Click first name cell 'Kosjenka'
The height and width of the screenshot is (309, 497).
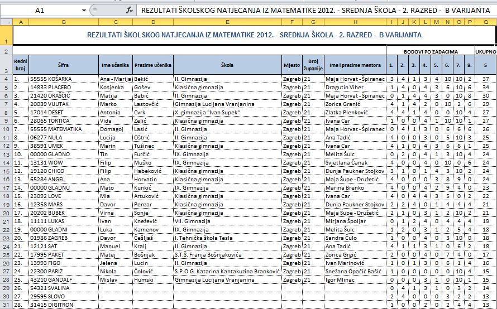click(x=116, y=88)
